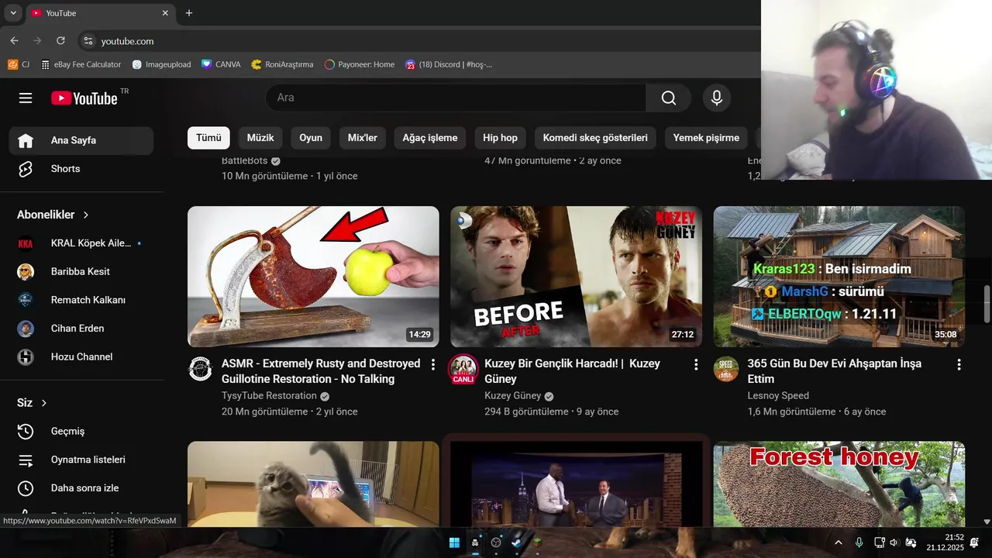Open more options for Guillotine Restoration video
Viewport: 992px width, 558px height.
click(433, 364)
